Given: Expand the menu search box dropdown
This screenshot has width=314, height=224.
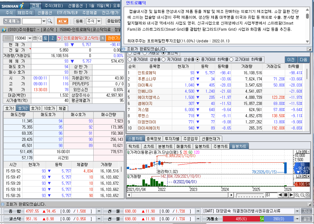Looking at the screenshot, I should (x=44, y=21).
